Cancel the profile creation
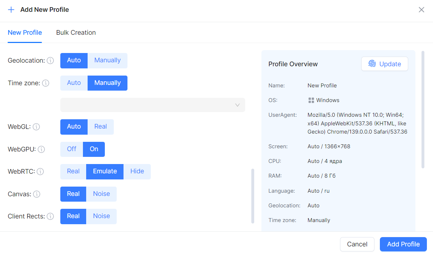Screen dimensions: 433x255 tap(357, 244)
